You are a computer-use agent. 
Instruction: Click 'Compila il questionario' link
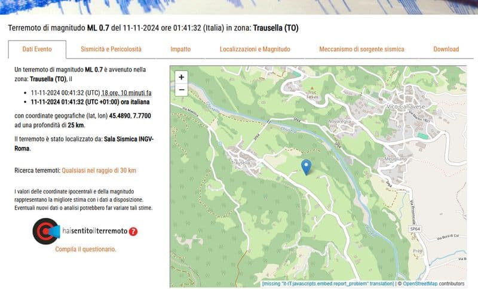pos(85,249)
